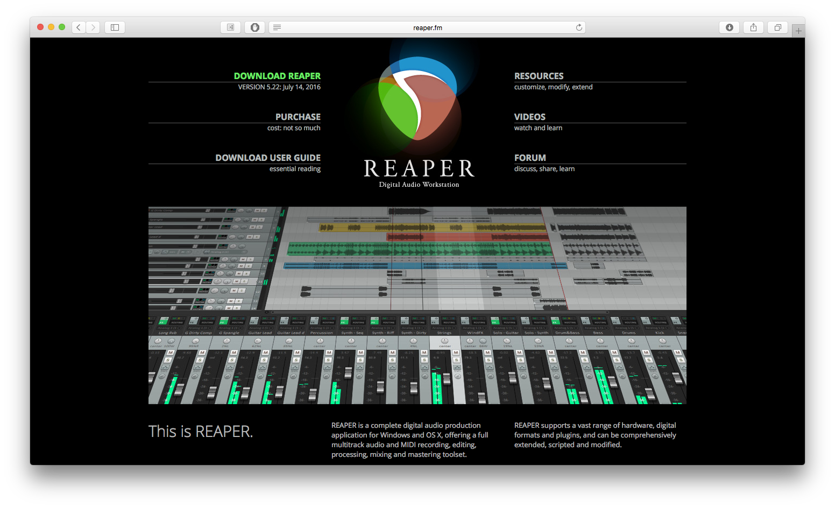Open a new tab with the plus button

pos(798,31)
